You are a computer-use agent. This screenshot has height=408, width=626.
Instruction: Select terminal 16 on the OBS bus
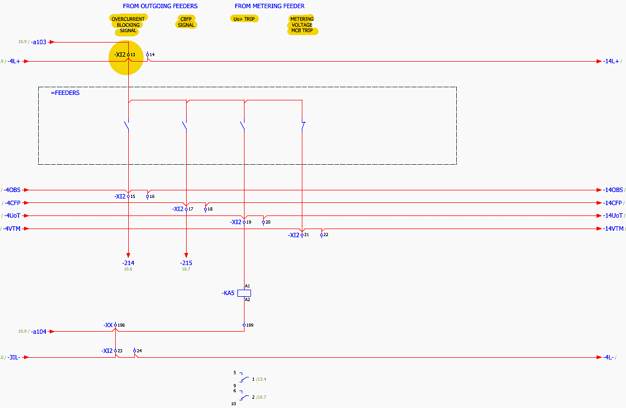point(148,196)
